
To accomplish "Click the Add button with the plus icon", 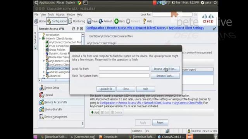I will coord(95,112).
